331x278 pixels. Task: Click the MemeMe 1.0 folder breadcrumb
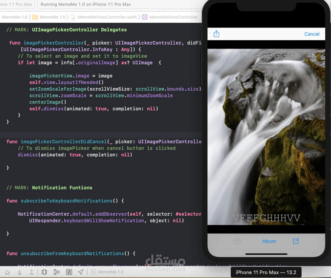53,17
